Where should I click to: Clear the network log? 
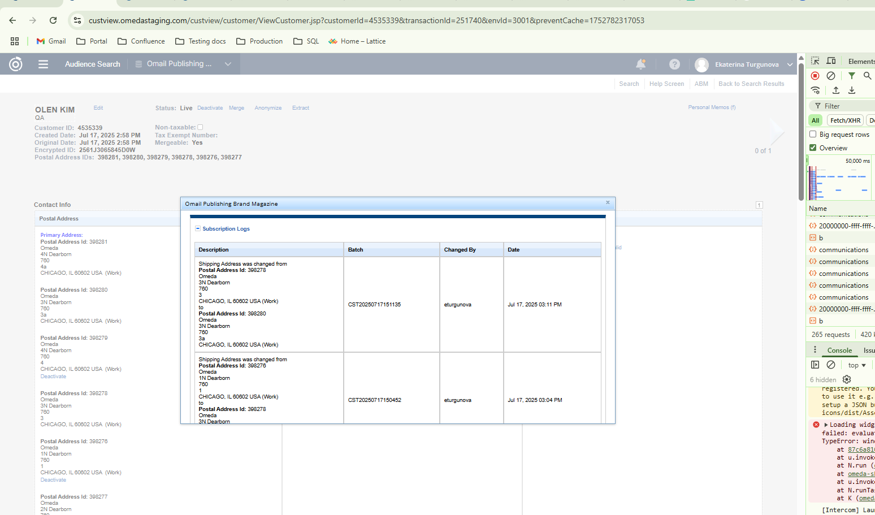click(x=831, y=76)
